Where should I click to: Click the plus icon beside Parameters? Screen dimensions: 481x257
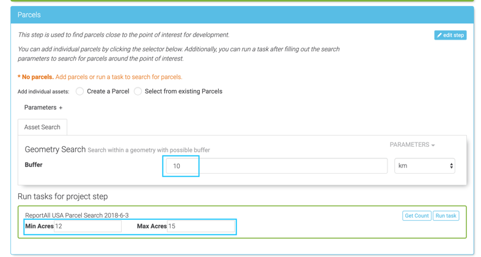[x=61, y=108]
